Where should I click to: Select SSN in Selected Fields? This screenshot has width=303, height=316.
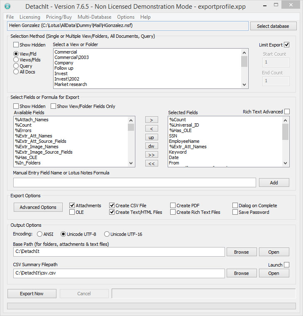(225, 136)
